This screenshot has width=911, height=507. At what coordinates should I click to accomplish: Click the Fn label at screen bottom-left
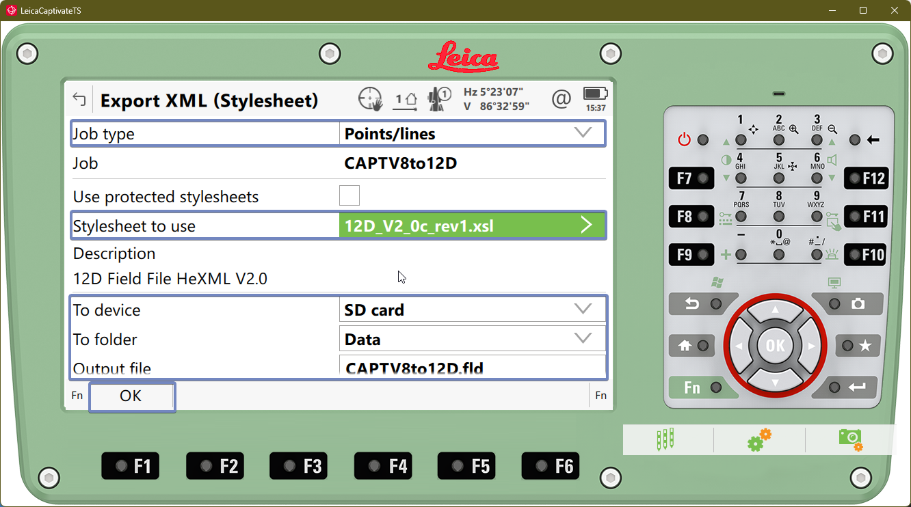[x=77, y=395]
